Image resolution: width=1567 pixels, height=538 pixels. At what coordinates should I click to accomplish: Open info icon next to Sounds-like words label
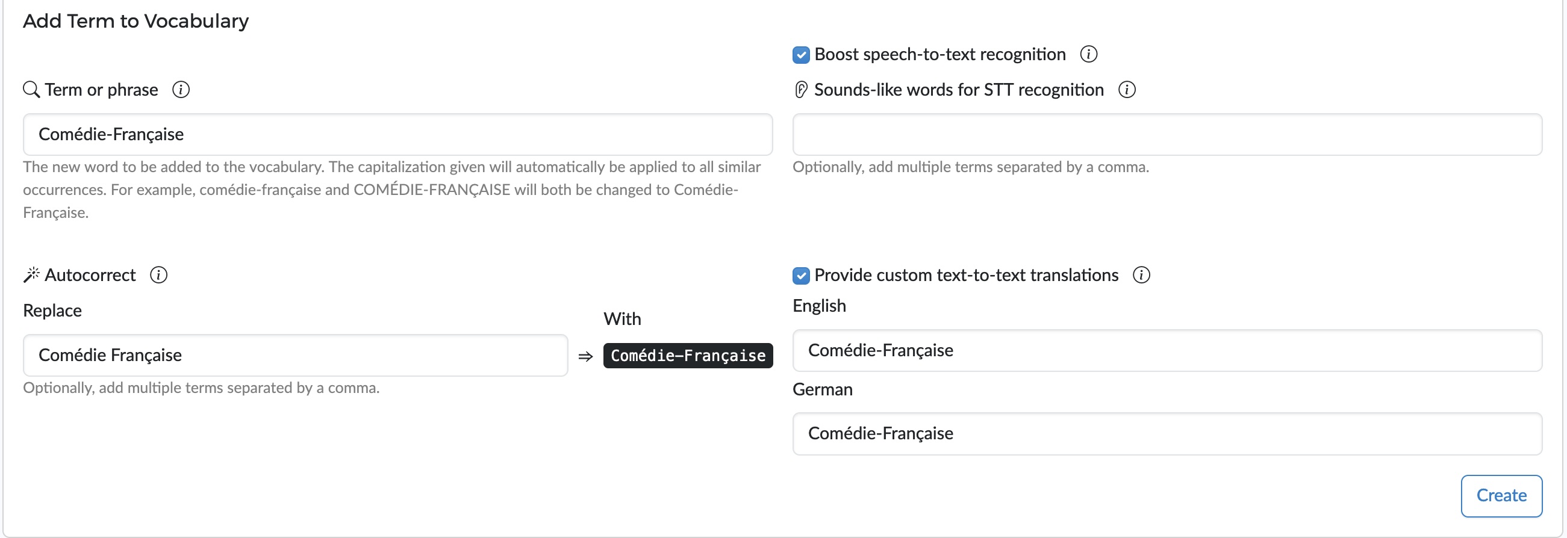pyautogui.click(x=1127, y=90)
